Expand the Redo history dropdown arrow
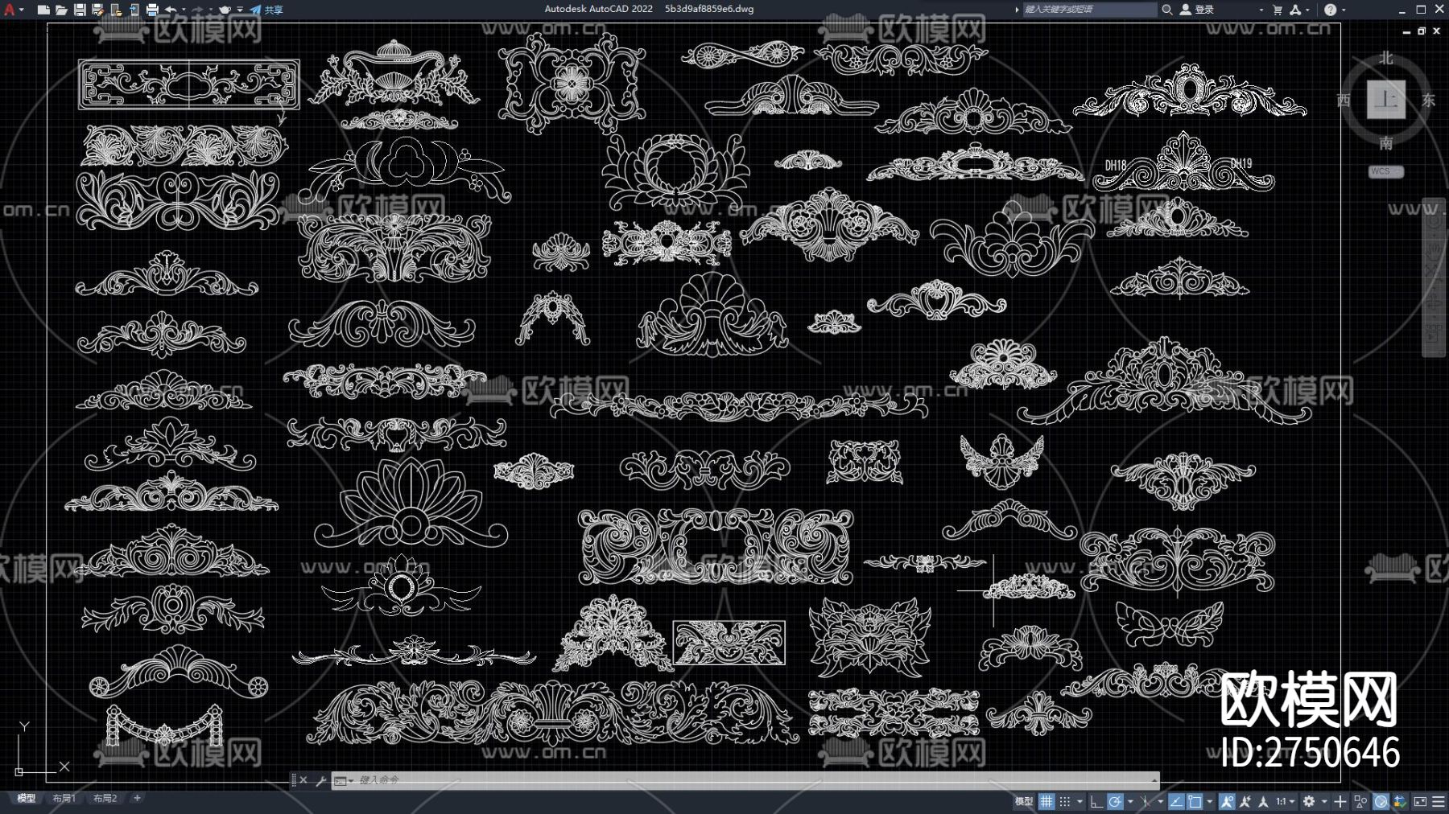Screen dimensions: 1449x814 coord(211,10)
